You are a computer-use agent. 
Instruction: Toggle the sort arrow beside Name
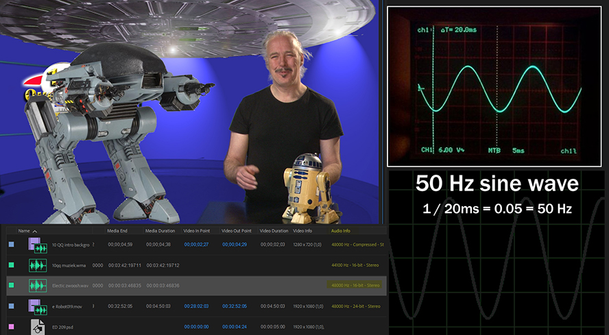pos(34,232)
